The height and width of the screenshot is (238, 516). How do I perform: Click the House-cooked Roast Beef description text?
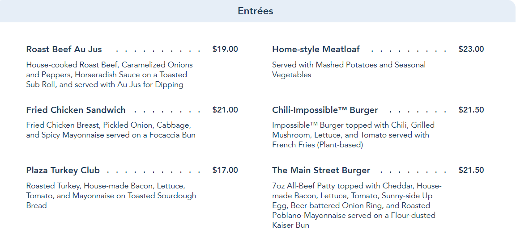[110, 75]
